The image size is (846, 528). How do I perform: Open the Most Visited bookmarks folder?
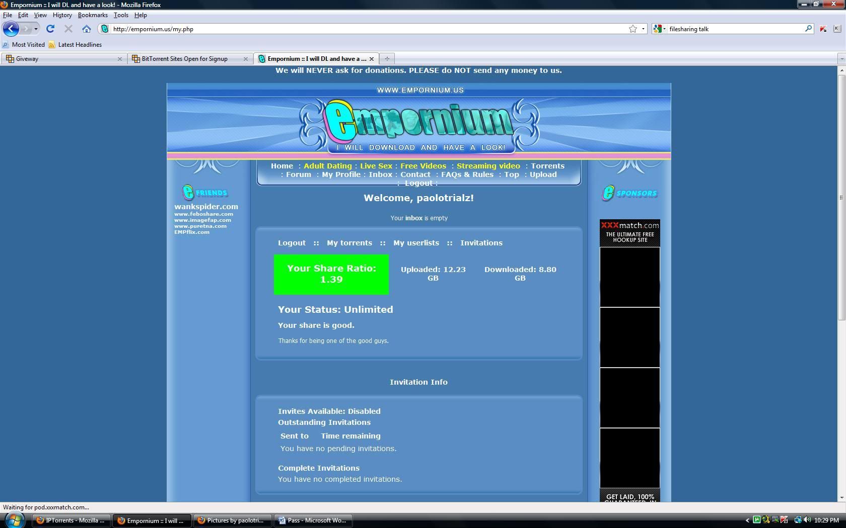pos(23,44)
